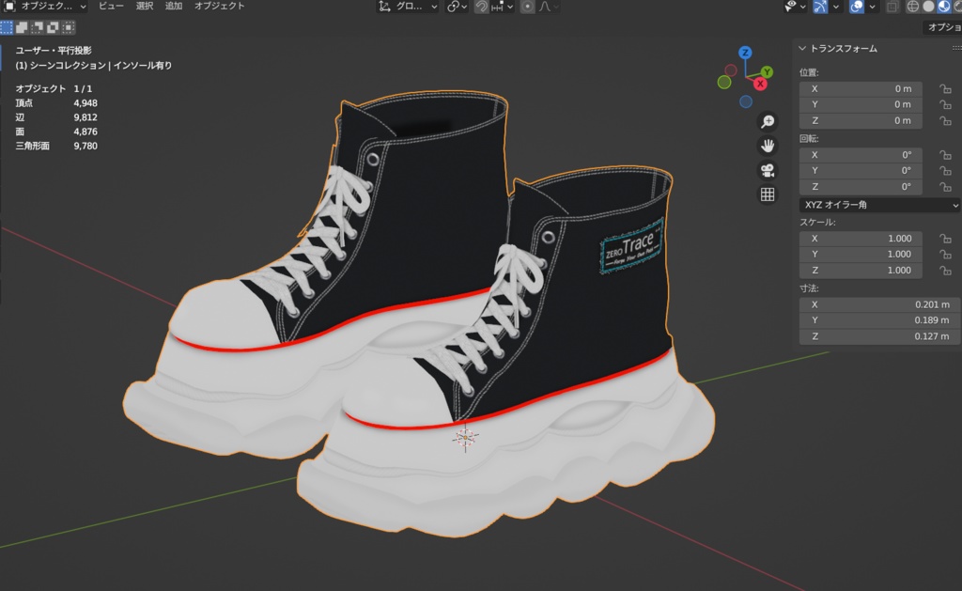Open the transform orientation (グロ...) dropdown
The height and width of the screenshot is (591, 962).
coord(408,7)
